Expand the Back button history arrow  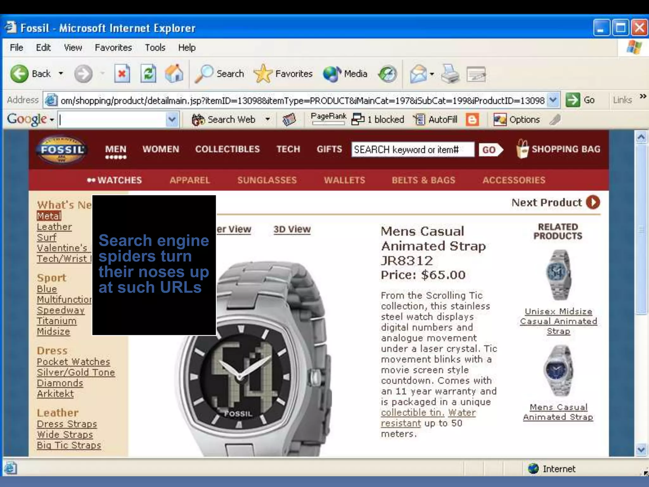pos(61,74)
